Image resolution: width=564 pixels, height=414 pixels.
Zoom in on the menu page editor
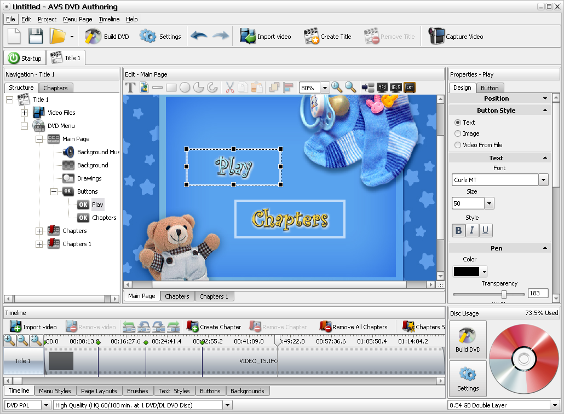click(337, 88)
